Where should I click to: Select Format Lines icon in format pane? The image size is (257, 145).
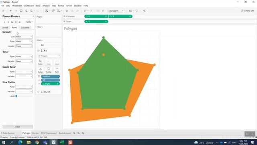pos(20,22)
